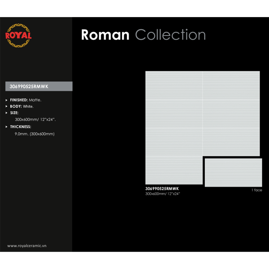The height and width of the screenshot is (269, 269).
Task: Click the THICKNESS: label
Action: coord(21,127)
